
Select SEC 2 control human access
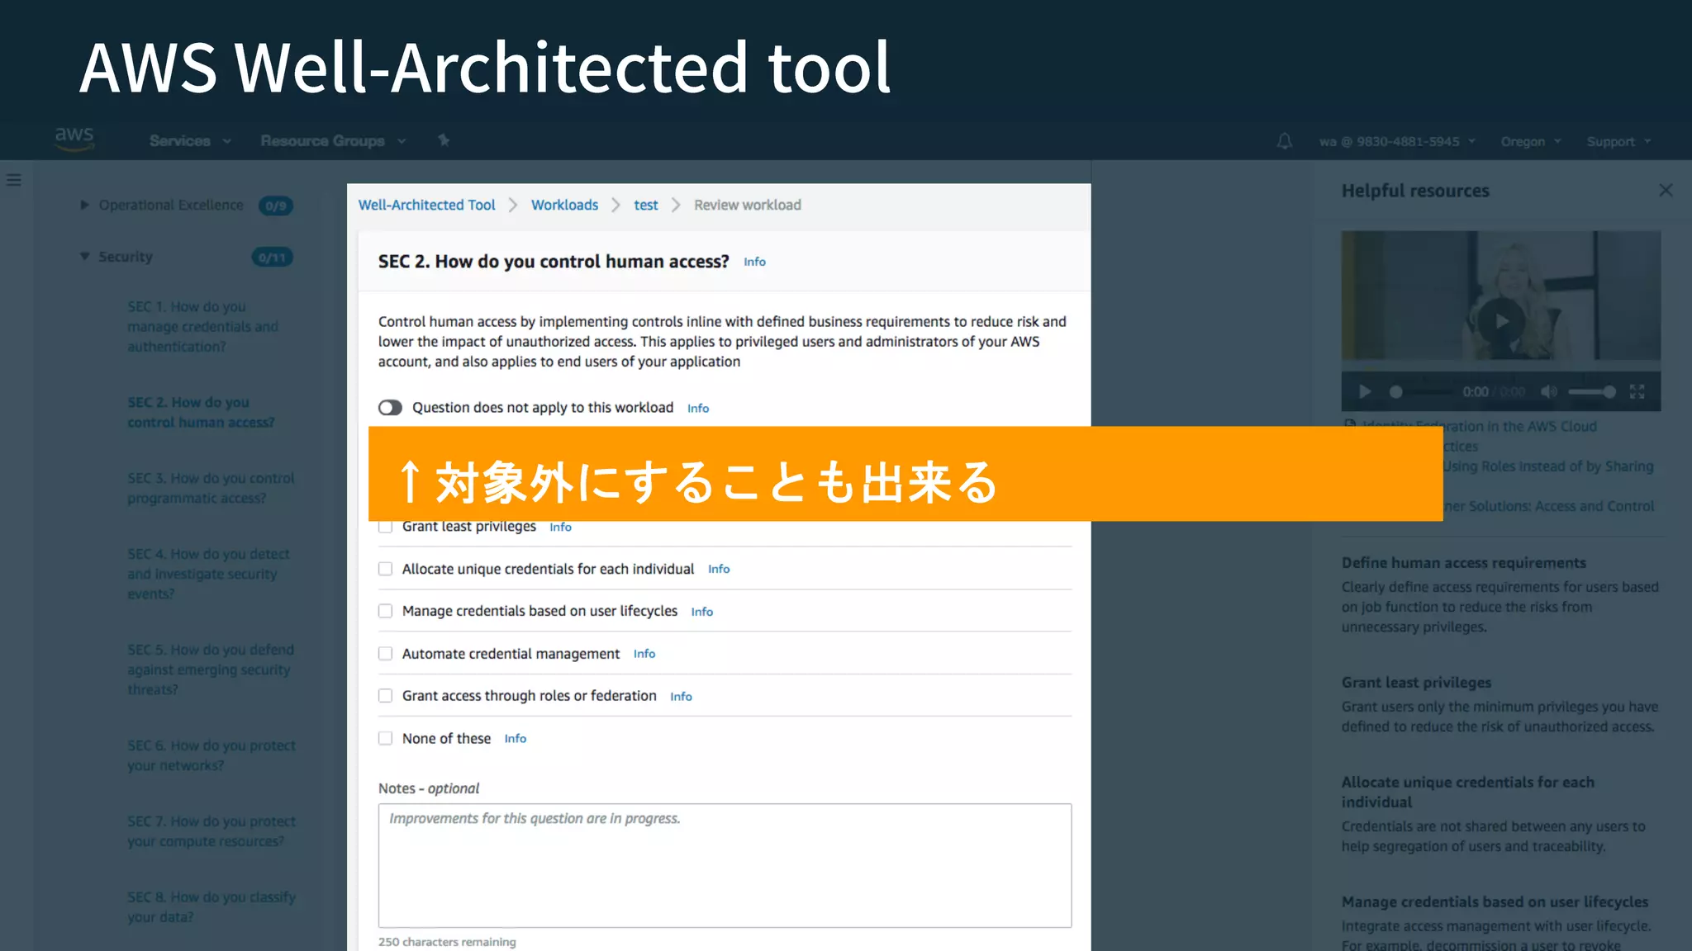(x=201, y=412)
